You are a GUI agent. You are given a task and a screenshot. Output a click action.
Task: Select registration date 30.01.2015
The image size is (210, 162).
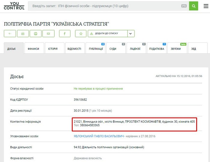point(81,111)
